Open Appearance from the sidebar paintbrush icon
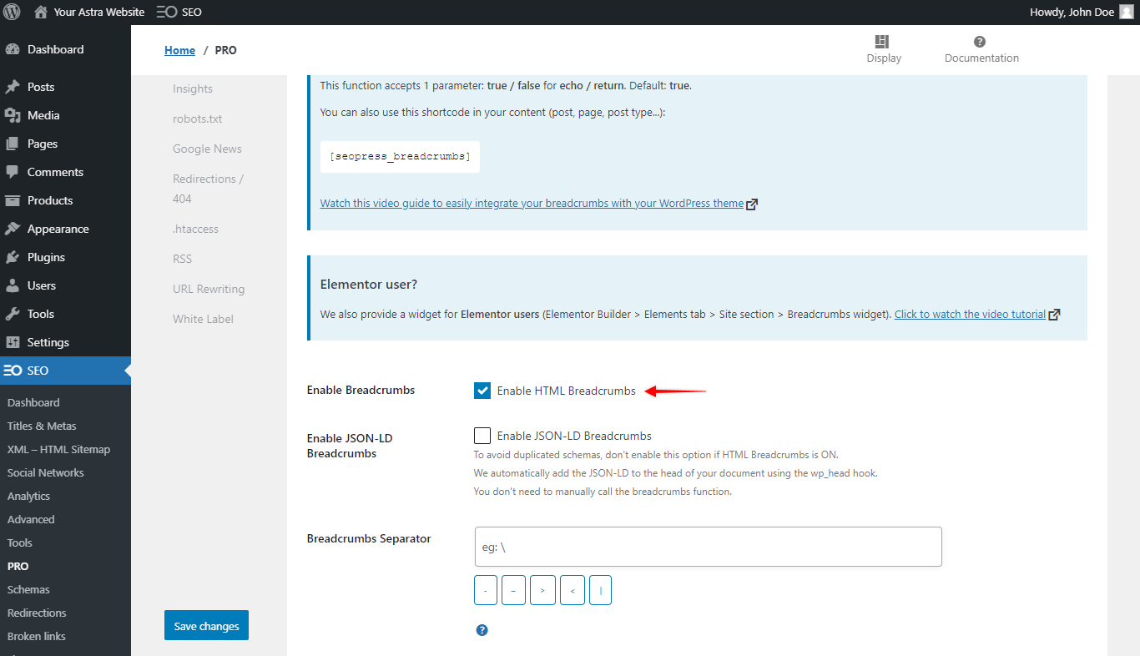1140x656 pixels. click(11, 228)
